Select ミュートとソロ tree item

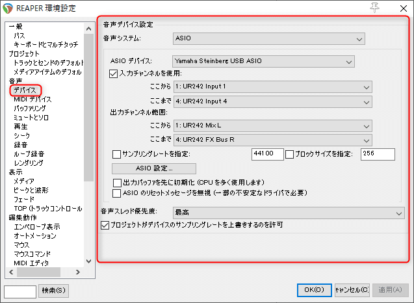point(31,118)
